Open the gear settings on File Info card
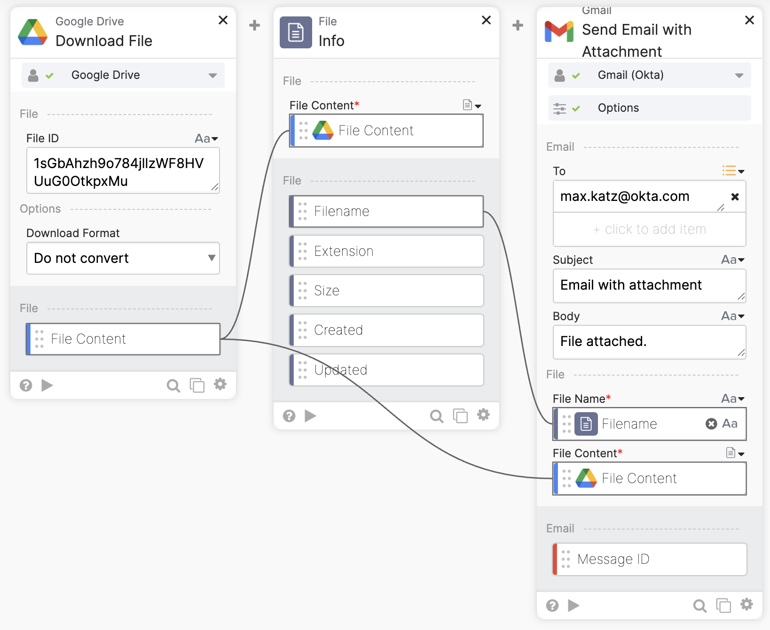The width and height of the screenshot is (770, 630). [483, 415]
